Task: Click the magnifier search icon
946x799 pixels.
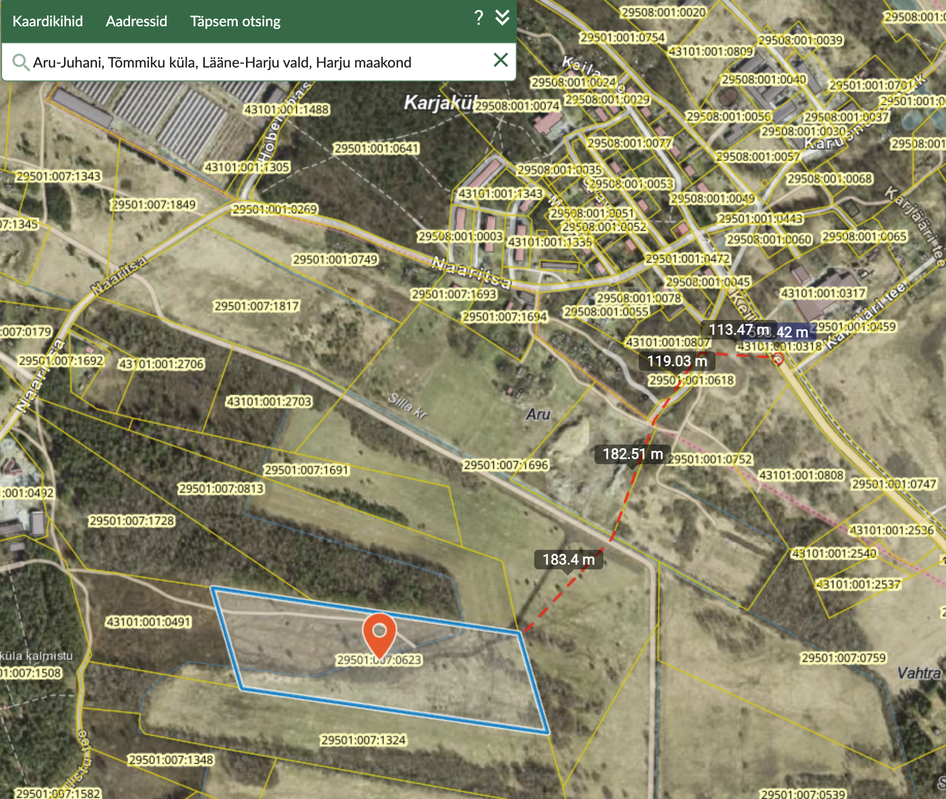Action: tap(21, 62)
